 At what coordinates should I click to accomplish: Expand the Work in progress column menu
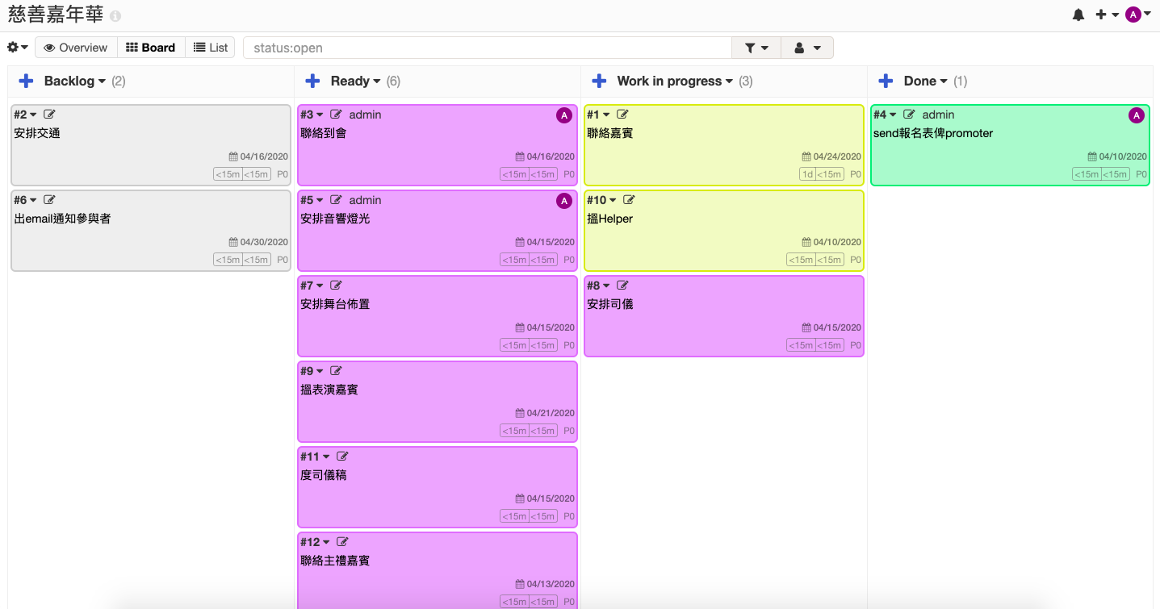point(729,81)
